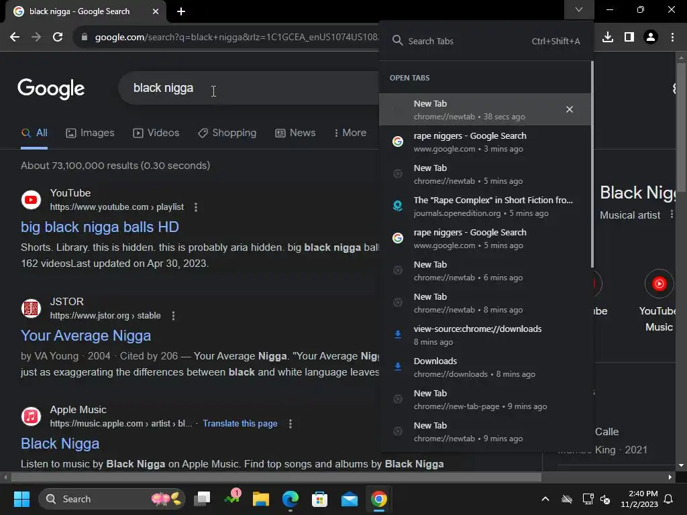Screen dimensions: 687x515
Task: Click the magnifier icon beside Search Tabs
Action: click(x=397, y=41)
